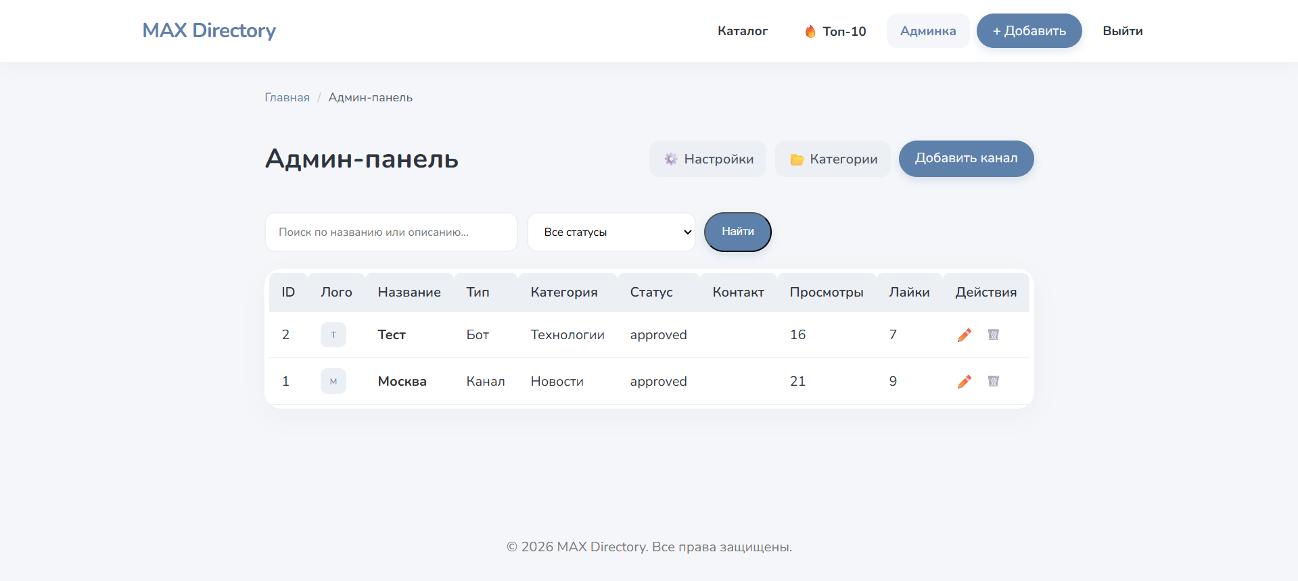
Task: Click the pencil edit icon for Москва
Action: point(964,382)
